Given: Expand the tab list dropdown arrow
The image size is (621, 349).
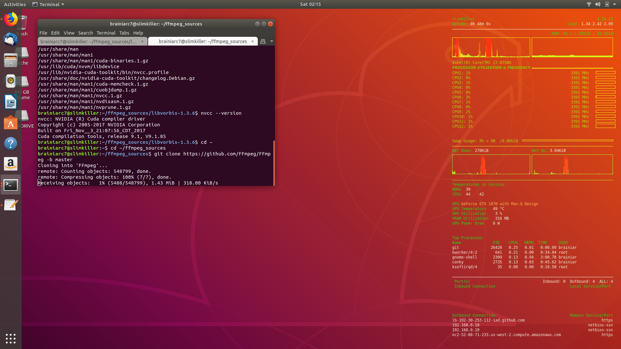Looking at the screenshot, I should tap(272, 41).
